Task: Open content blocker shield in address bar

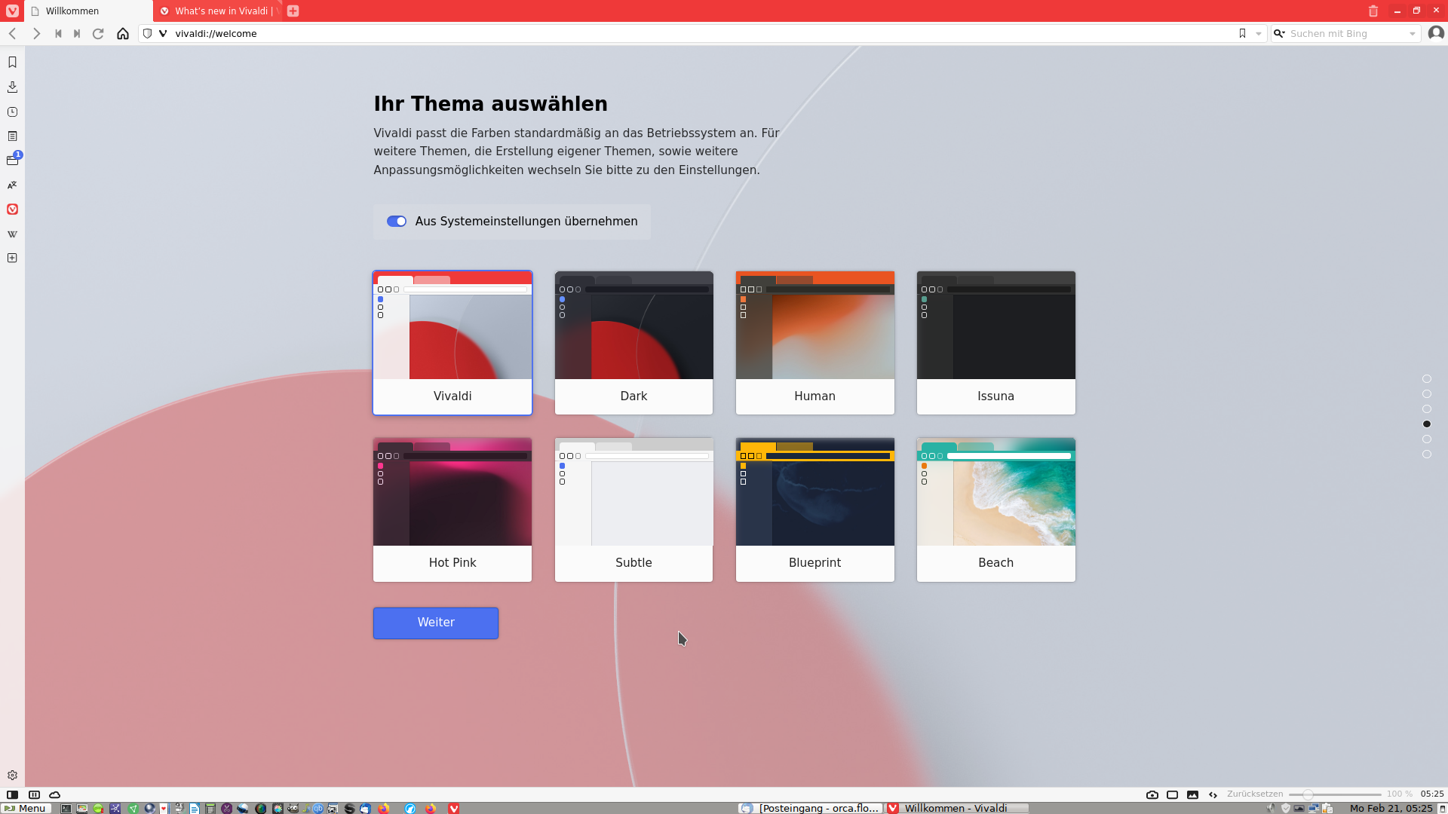Action: (148, 34)
